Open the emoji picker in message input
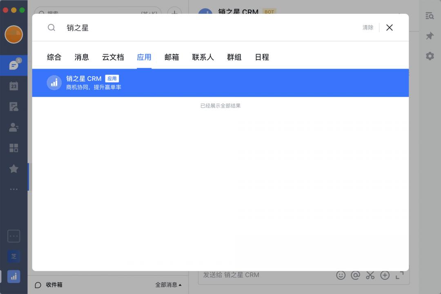 click(x=341, y=275)
